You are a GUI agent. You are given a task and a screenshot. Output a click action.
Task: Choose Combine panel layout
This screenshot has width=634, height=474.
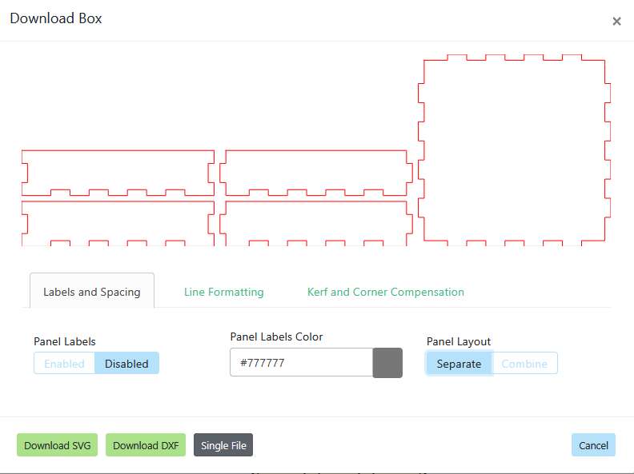pyautogui.click(x=524, y=364)
